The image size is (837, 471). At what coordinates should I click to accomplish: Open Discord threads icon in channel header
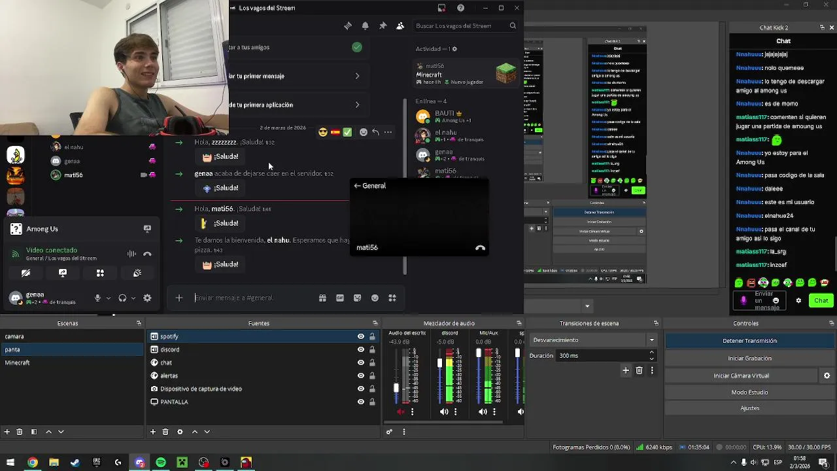[x=348, y=26]
